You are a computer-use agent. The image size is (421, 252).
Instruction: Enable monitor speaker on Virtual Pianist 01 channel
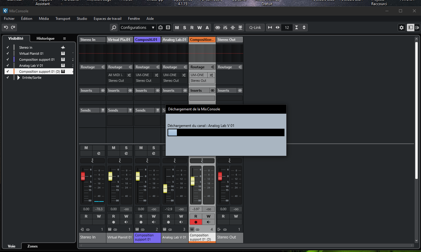click(x=126, y=222)
